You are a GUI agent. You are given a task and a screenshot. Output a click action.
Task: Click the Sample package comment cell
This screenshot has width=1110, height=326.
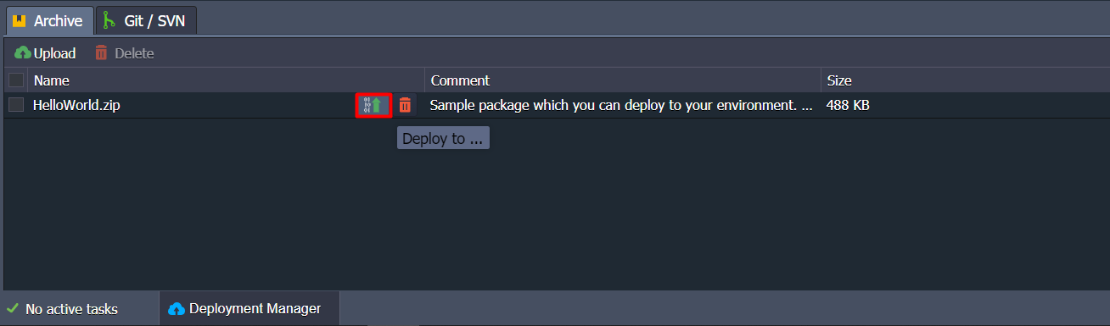622,105
